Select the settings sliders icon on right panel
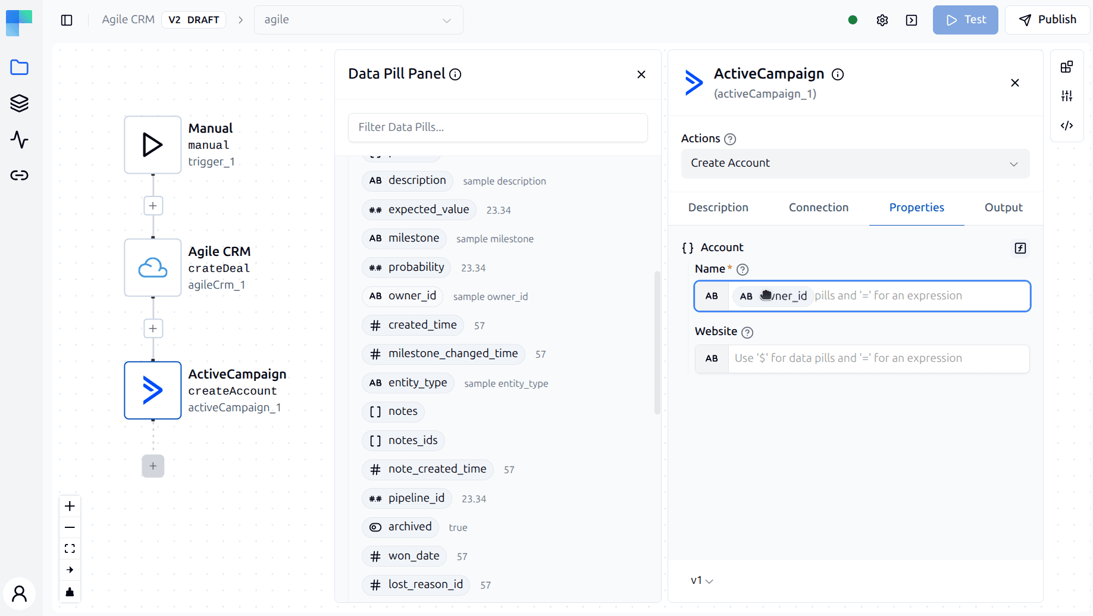Screen dimensions: 1093x616 click(x=1067, y=96)
